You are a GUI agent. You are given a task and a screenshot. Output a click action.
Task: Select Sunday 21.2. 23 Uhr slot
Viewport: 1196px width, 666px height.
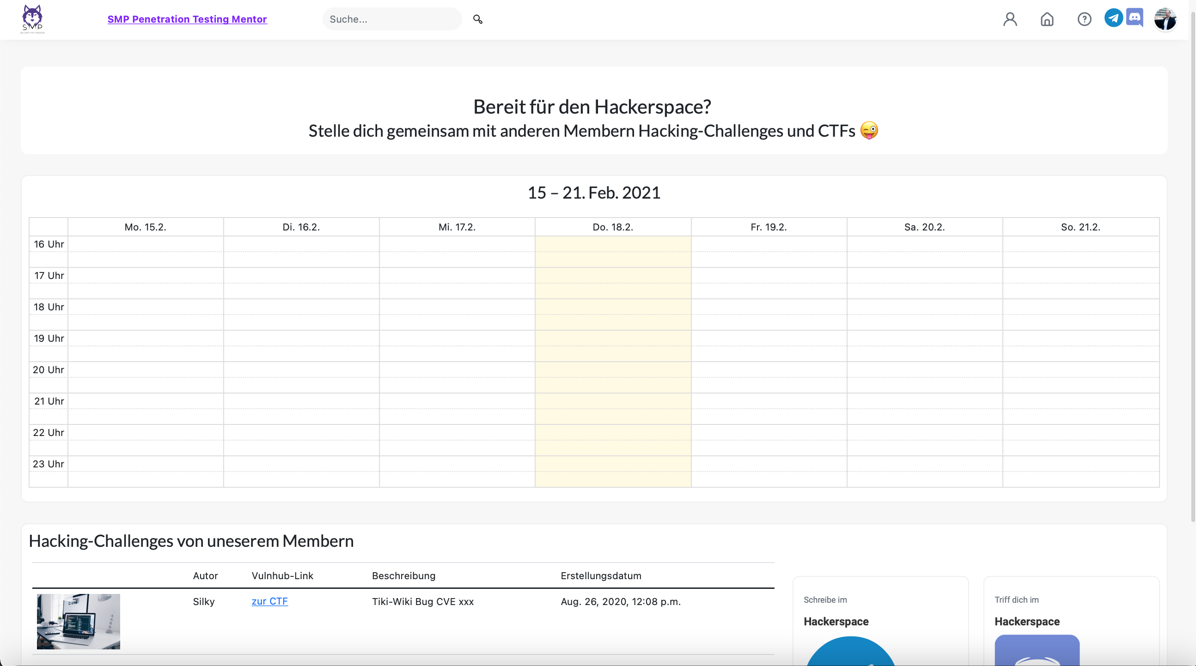(x=1080, y=464)
